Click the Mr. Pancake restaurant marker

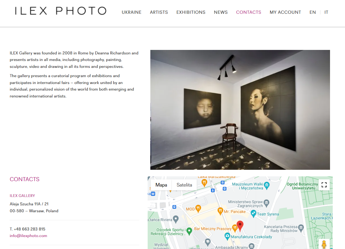coord(220,211)
